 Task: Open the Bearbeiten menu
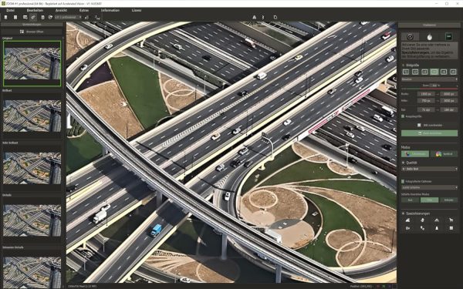(x=35, y=10)
